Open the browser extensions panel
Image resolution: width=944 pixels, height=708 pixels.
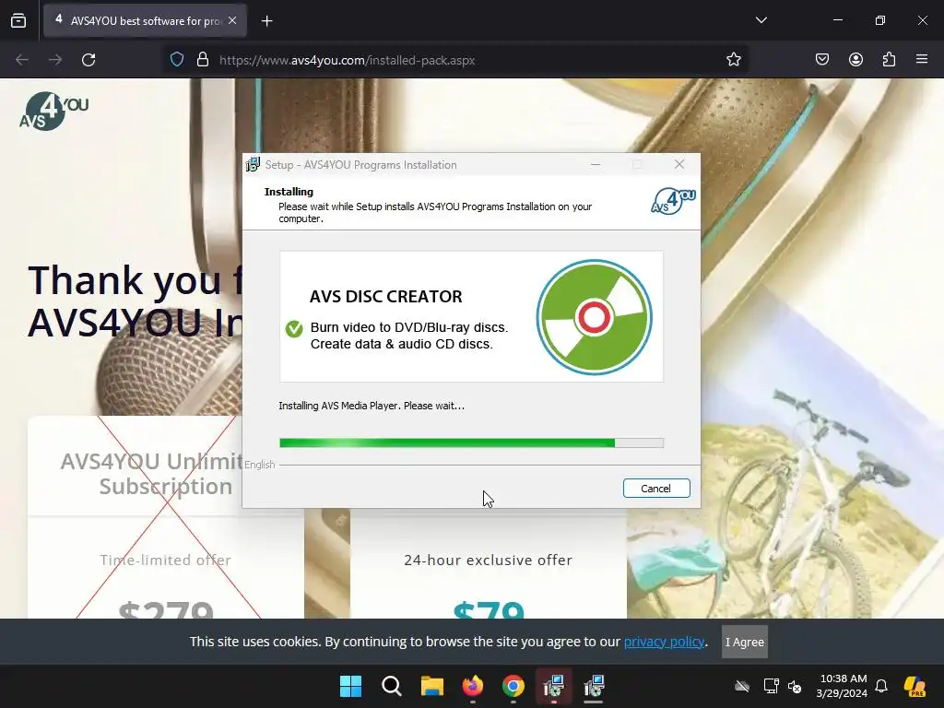coord(889,60)
